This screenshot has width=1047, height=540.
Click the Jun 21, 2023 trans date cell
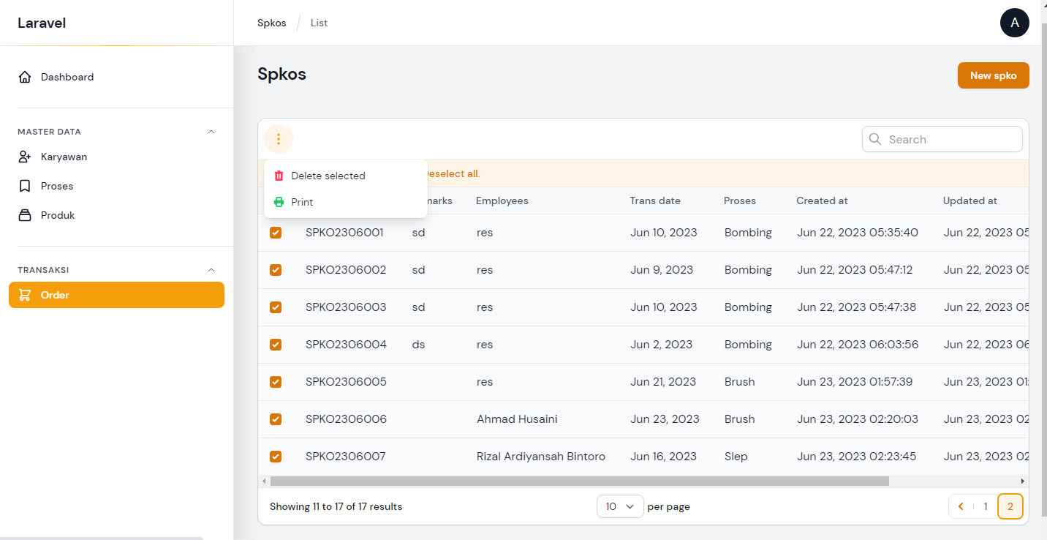click(663, 382)
